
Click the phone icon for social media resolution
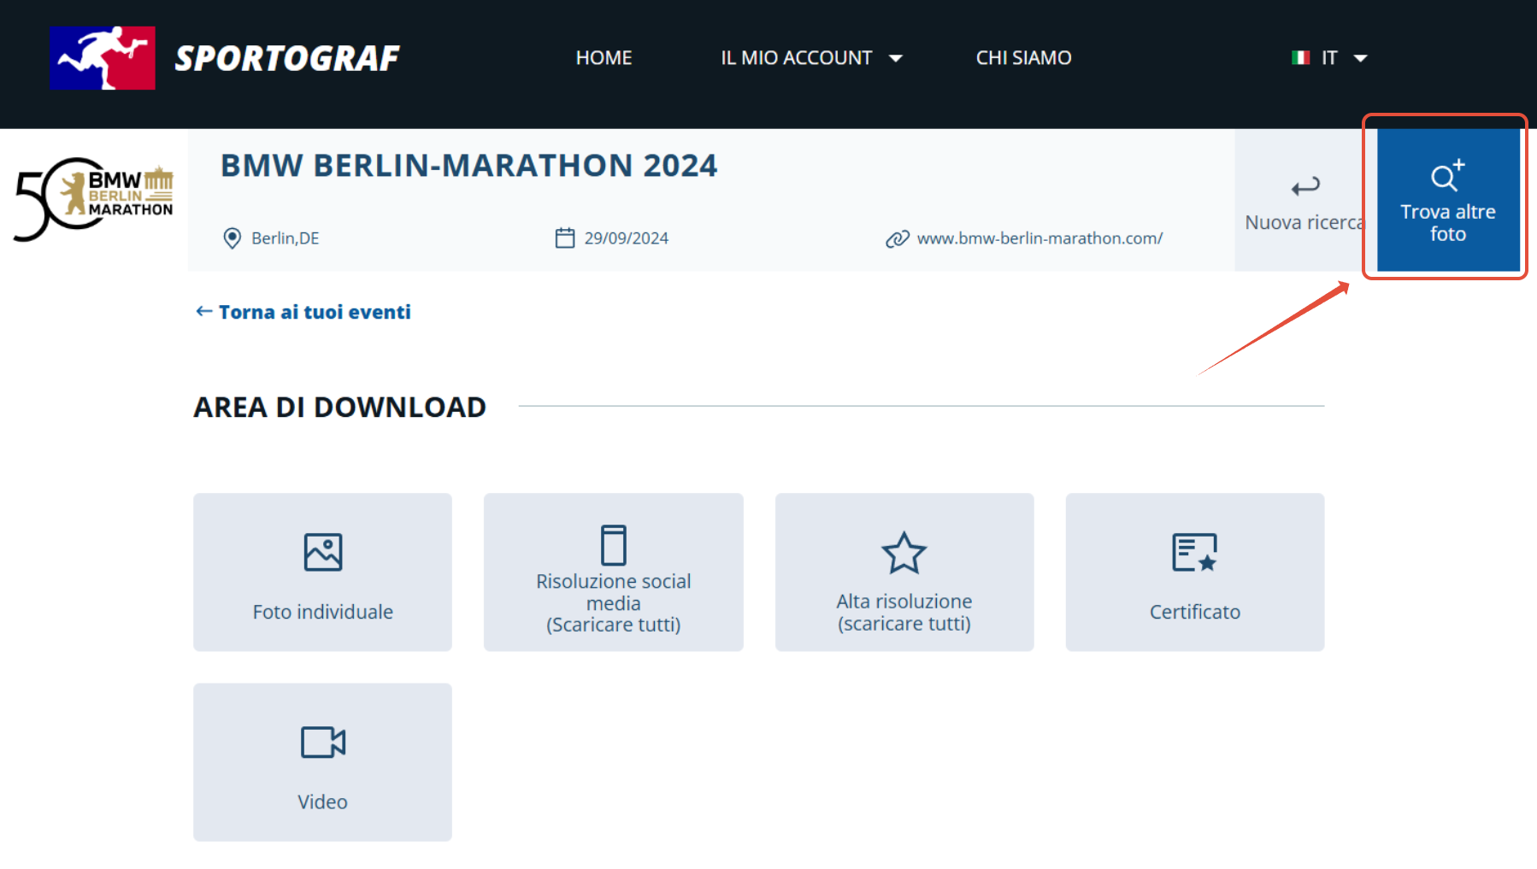pos(614,545)
